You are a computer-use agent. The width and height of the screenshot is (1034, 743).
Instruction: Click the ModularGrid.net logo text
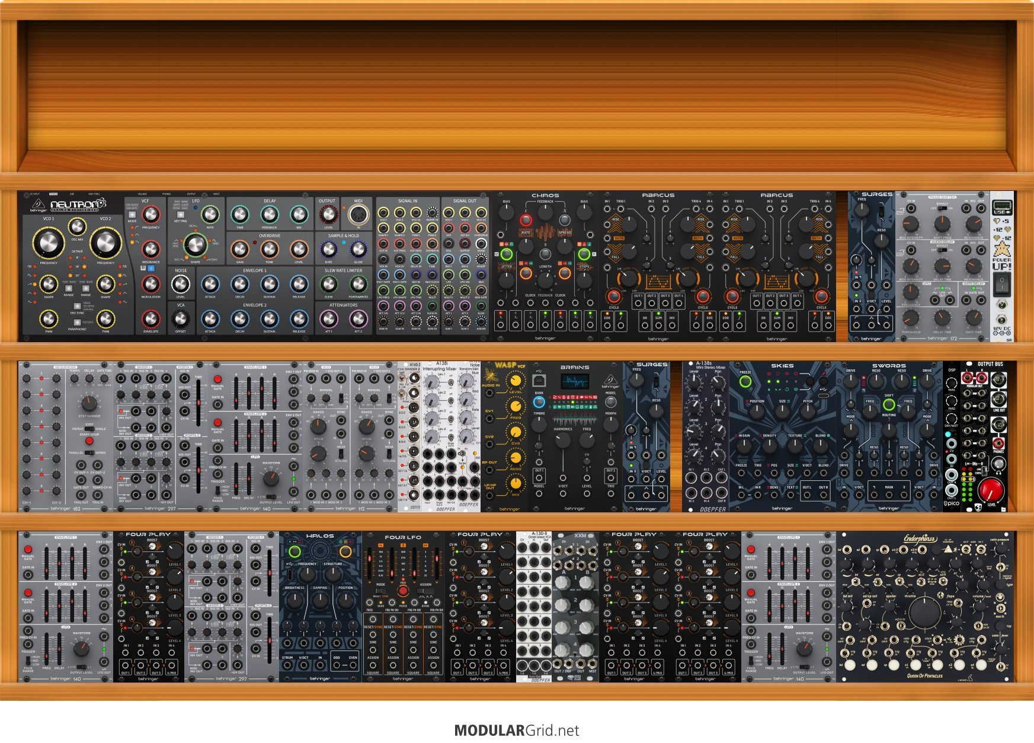coord(517,731)
